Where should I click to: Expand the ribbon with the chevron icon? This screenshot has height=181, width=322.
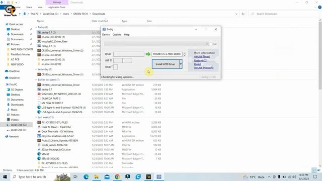315,7
